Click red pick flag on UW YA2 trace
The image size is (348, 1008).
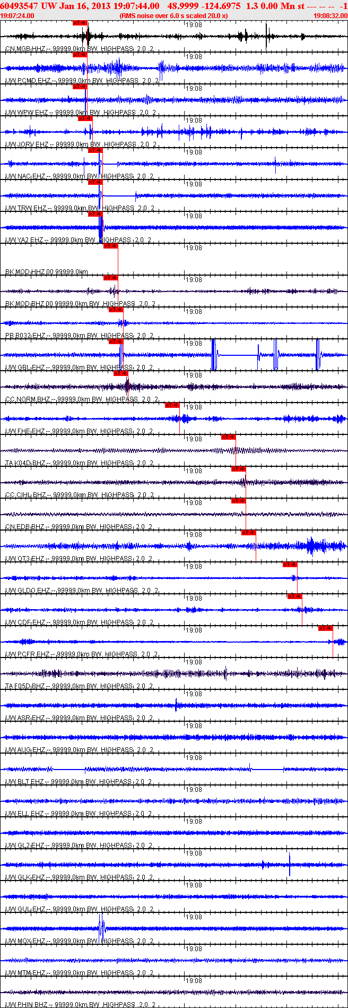pyautogui.click(x=95, y=214)
